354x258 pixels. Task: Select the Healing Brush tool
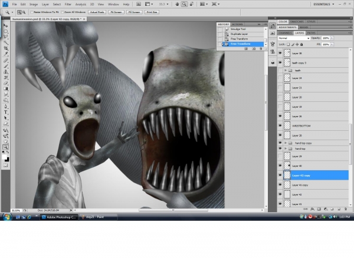coord(6,61)
